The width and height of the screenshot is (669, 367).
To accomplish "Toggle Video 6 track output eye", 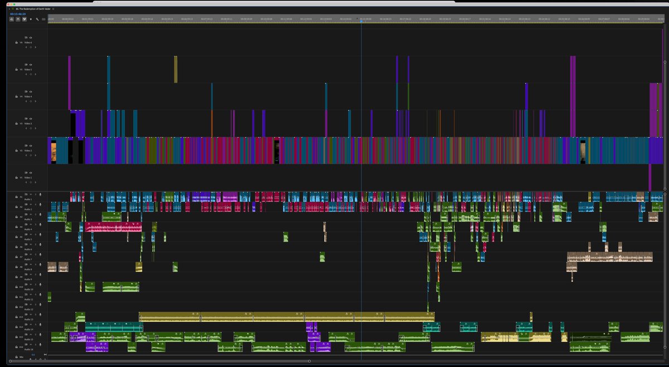I will 31,37.
